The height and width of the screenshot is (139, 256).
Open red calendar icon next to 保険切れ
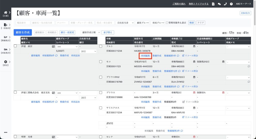(x=223, y=93)
